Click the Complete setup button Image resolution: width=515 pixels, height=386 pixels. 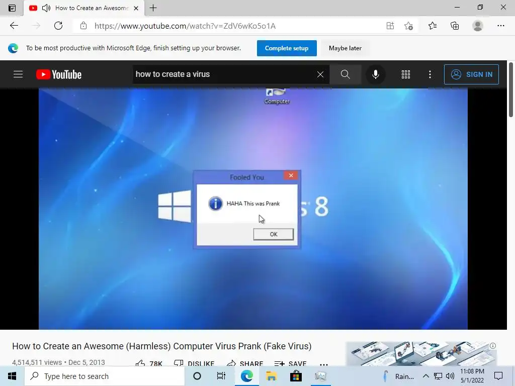(287, 48)
